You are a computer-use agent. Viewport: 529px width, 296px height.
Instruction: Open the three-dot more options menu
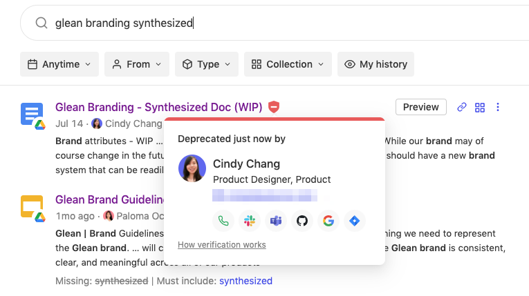[x=498, y=107]
